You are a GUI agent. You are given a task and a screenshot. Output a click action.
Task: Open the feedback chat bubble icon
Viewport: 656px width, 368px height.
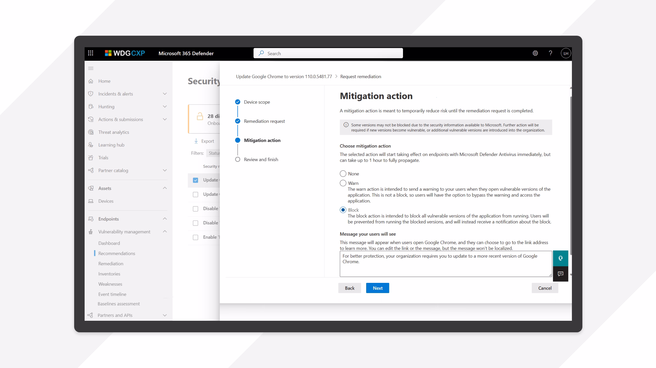(561, 274)
